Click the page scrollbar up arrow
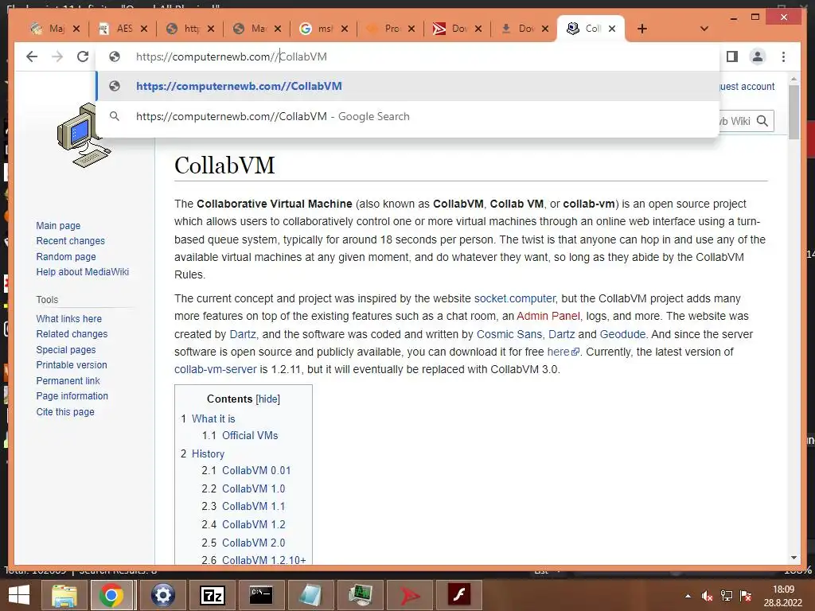Screen dimensions: 815x611 pyautogui.click(x=794, y=80)
